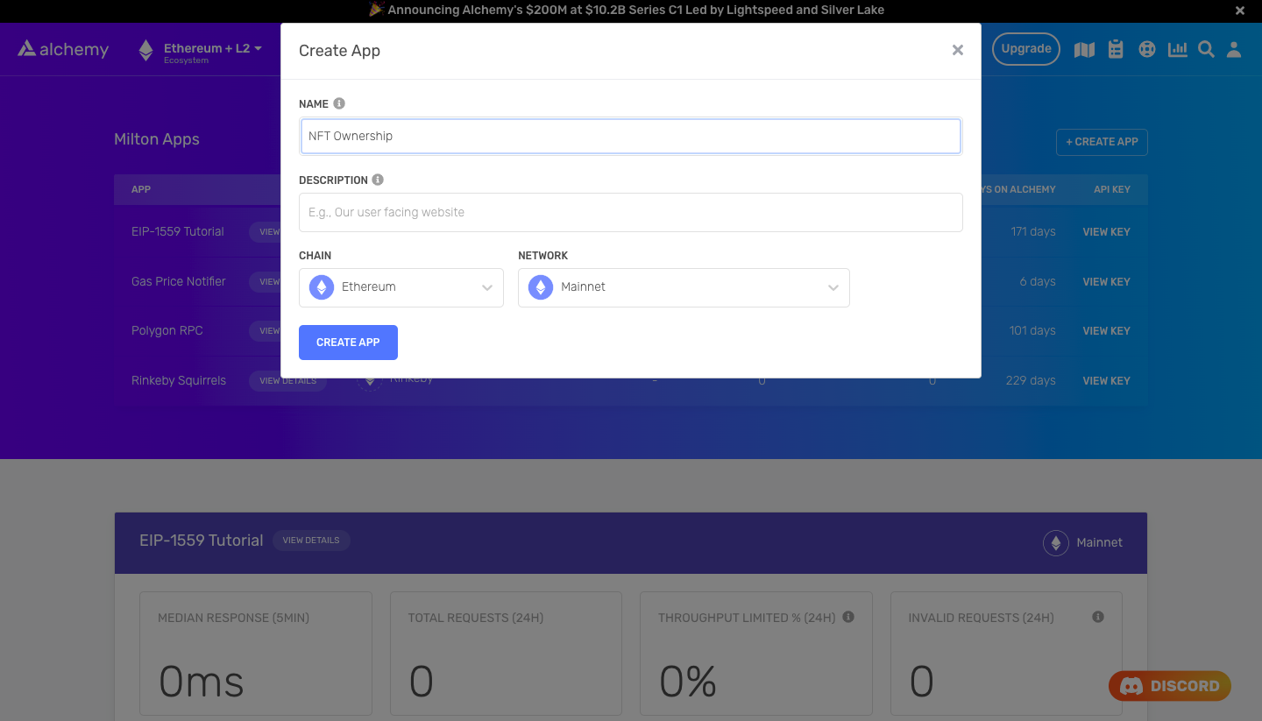This screenshot has width=1262, height=721.
Task: Click the Alchemy logo
Action: pos(62,49)
